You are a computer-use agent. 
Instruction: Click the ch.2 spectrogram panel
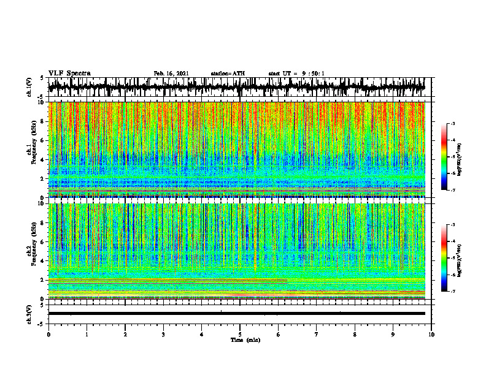[236, 251]
